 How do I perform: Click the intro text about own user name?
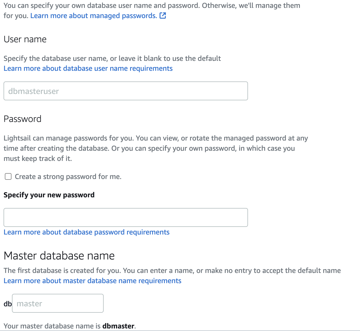pyautogui.click(x=152, y=10)
